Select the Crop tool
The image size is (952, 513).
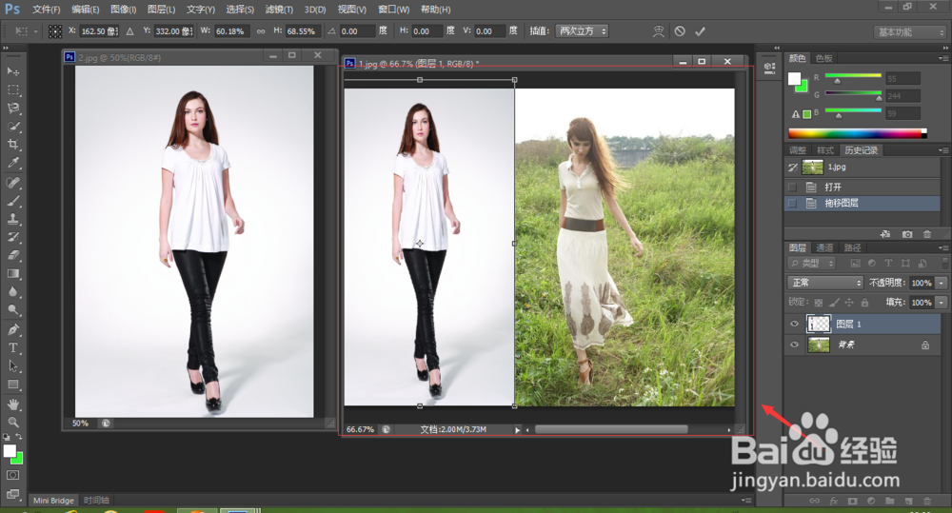13,145
